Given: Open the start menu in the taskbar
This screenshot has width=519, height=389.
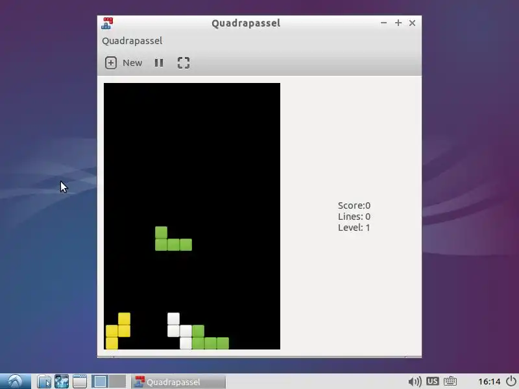Looking at the screenshot, I should [16, 381].
